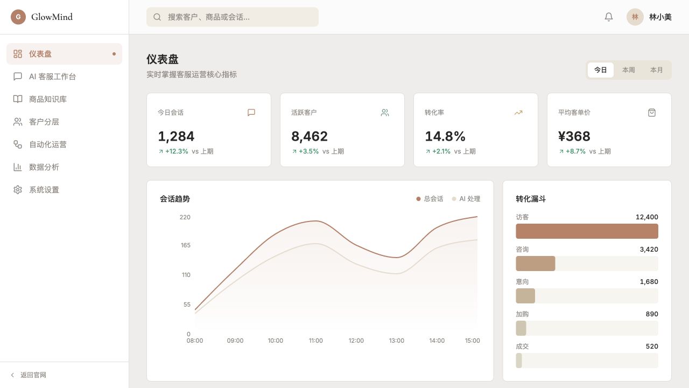Click the shopping bag icon in 平均客单价 card
Image resolution: width=689 pixels, height=388 pixels.
(x=652, y=113)
